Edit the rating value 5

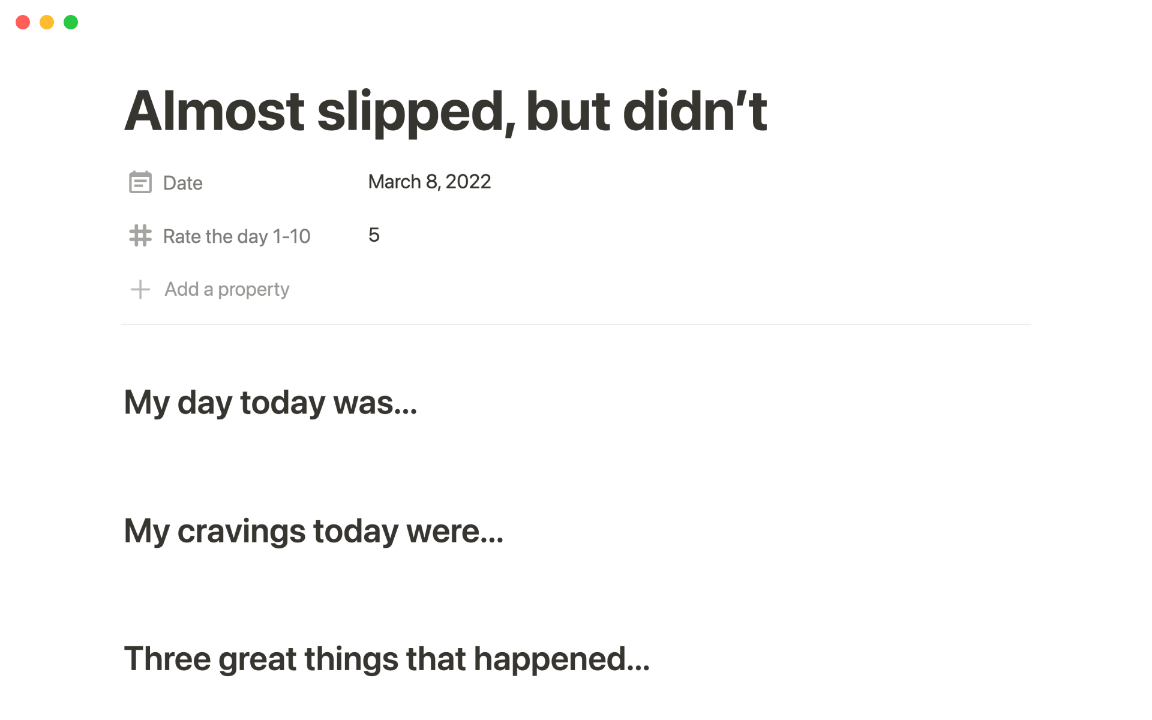(374, 235)
